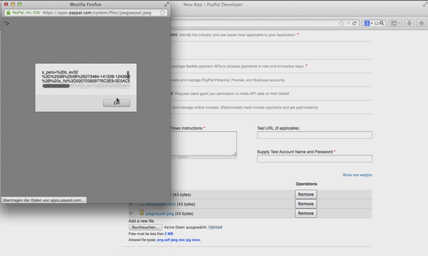428x256 pixels.
Task: Click the "Keine Datei ausgewählt." text
Action: click(x=186, y=227)
